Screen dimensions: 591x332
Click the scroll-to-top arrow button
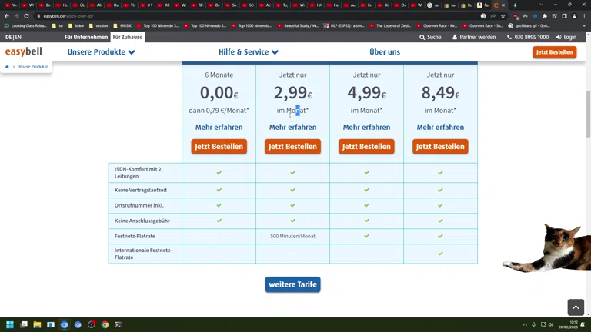pyautogui.click(x=576, y=307)
